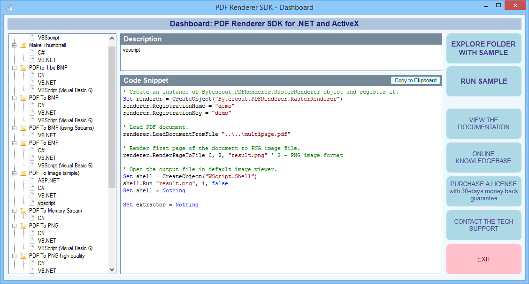Select VBScript (Visual Basic 6) under PDF to 1-bit BMP

[x=65, y=90]
